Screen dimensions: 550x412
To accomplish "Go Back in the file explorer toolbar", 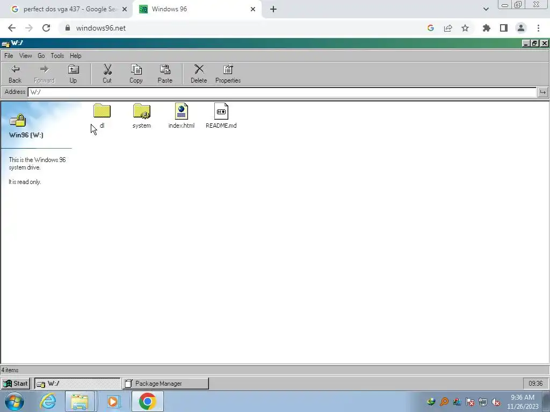I will 15,74.
